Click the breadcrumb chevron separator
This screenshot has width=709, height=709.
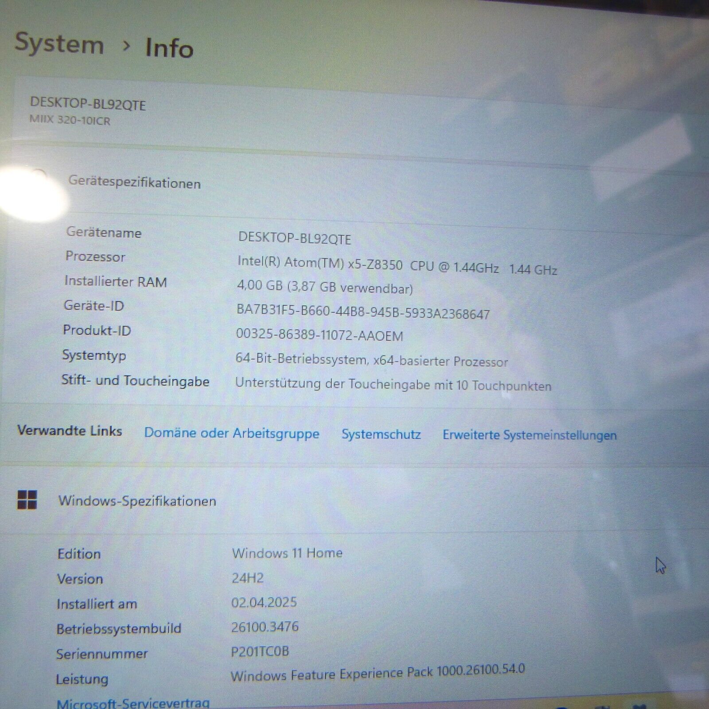pos(126,46)
